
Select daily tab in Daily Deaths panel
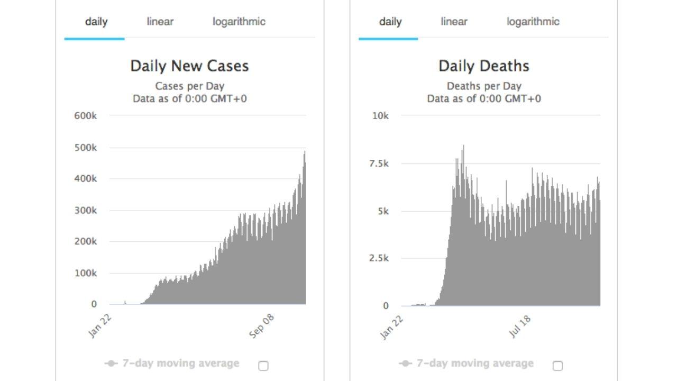click(390, 22)
